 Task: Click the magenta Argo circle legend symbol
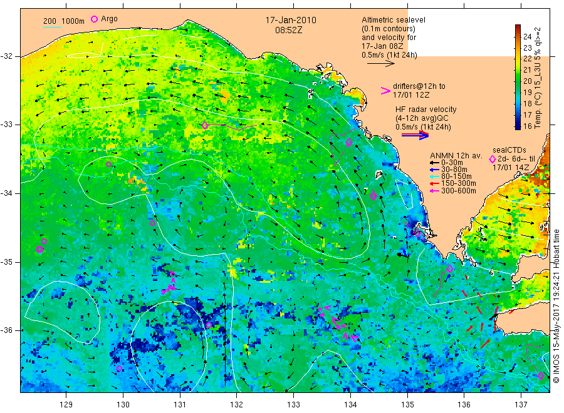pyautogui.click(x=94, y=19)
